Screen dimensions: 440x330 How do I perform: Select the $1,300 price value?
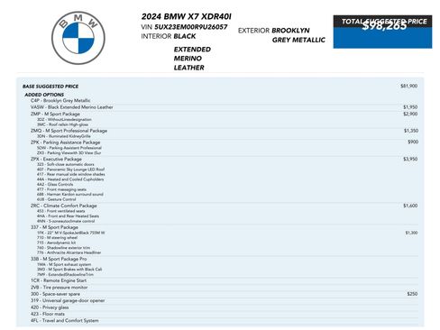411,233
